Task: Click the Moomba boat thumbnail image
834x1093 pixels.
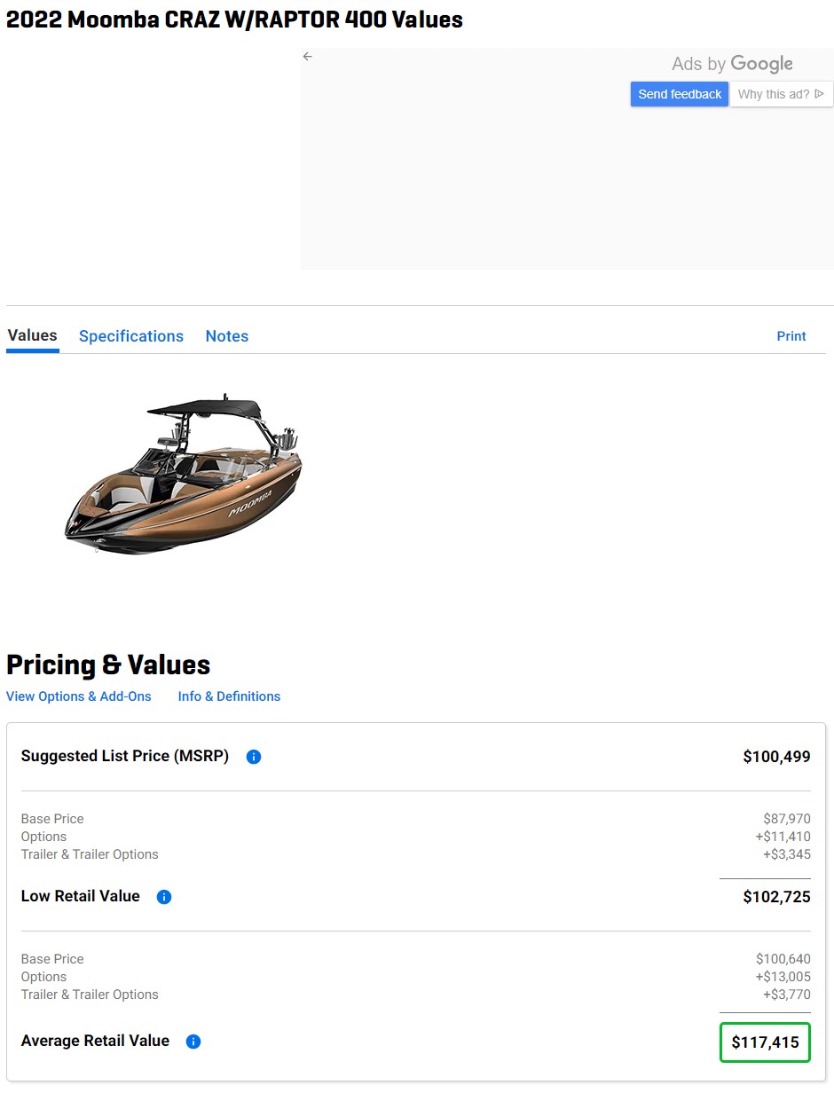Action: 184,475
